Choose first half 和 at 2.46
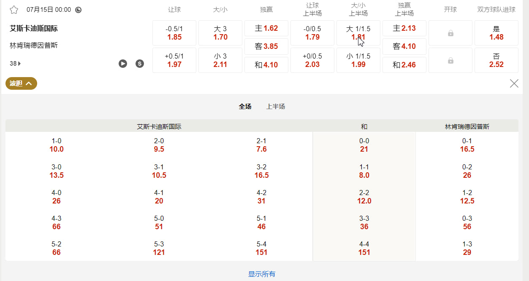The height and width of the screenshot is (281, 529). pos(404,65)
